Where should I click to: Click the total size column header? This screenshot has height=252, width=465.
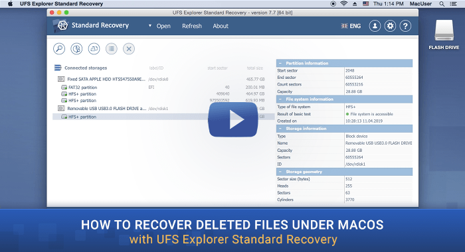(255, 68)
